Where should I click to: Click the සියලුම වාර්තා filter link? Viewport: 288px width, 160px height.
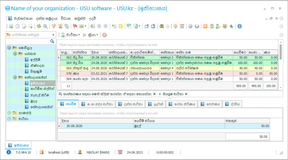(x=173, y=94)
